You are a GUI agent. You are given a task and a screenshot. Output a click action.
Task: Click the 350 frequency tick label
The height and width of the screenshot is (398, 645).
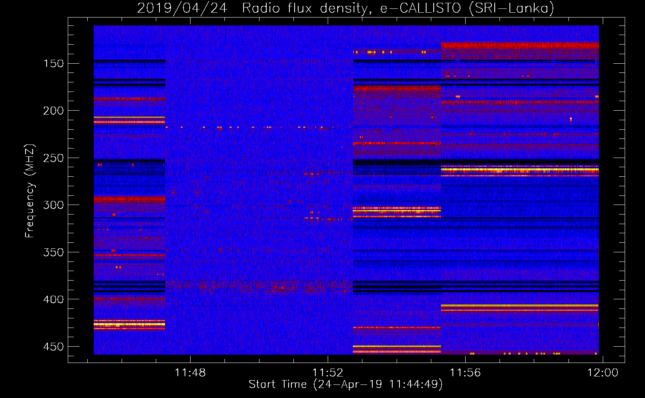(x=53, y=252)
